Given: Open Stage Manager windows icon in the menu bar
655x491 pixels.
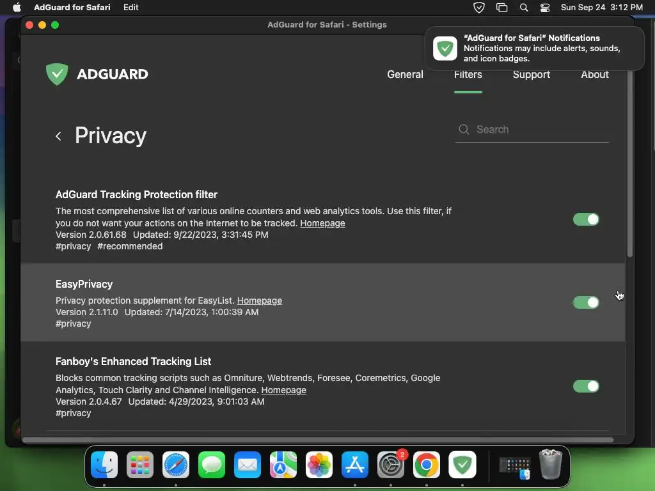Looking at the screenshot, I should pyautogui.click(x=501, y=8).
